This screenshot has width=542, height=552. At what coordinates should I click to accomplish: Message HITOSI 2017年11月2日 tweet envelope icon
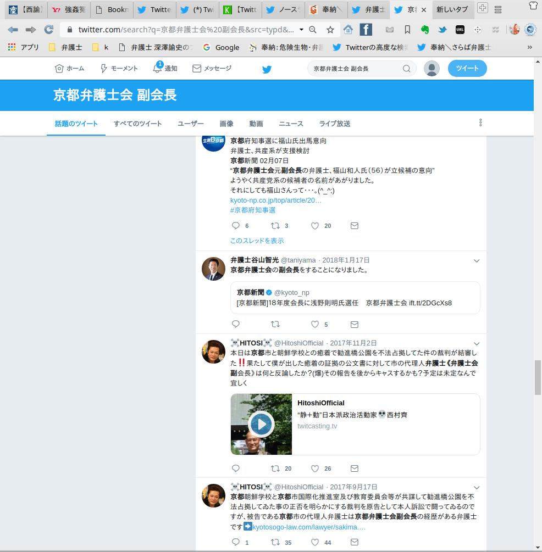coord(355,468)
